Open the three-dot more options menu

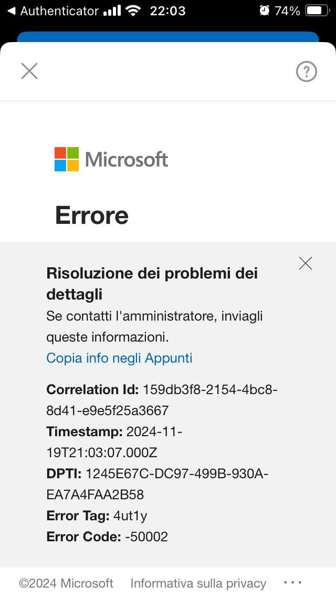[292, 582]
